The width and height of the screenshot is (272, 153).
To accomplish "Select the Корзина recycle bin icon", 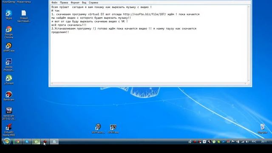I will pyautogui.click(x=262, y=128).
